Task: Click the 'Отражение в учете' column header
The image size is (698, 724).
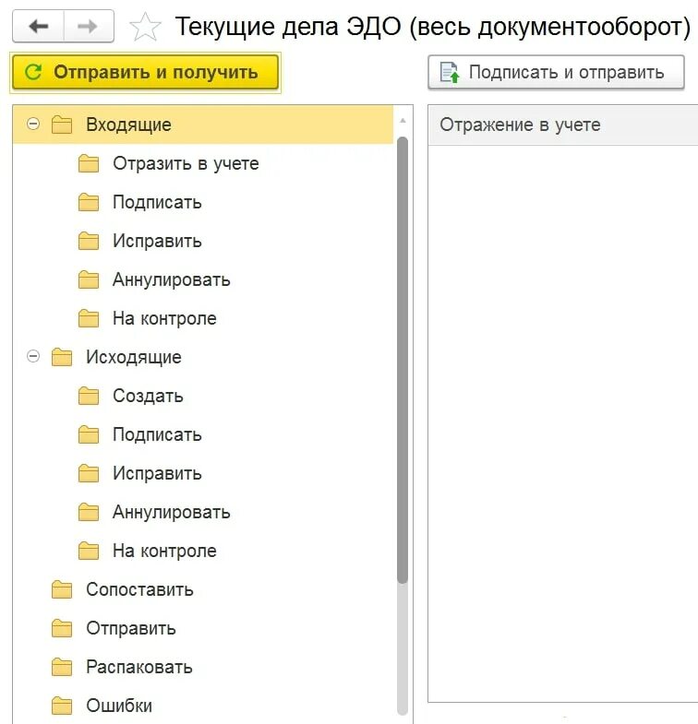Action: click(563, 125)
